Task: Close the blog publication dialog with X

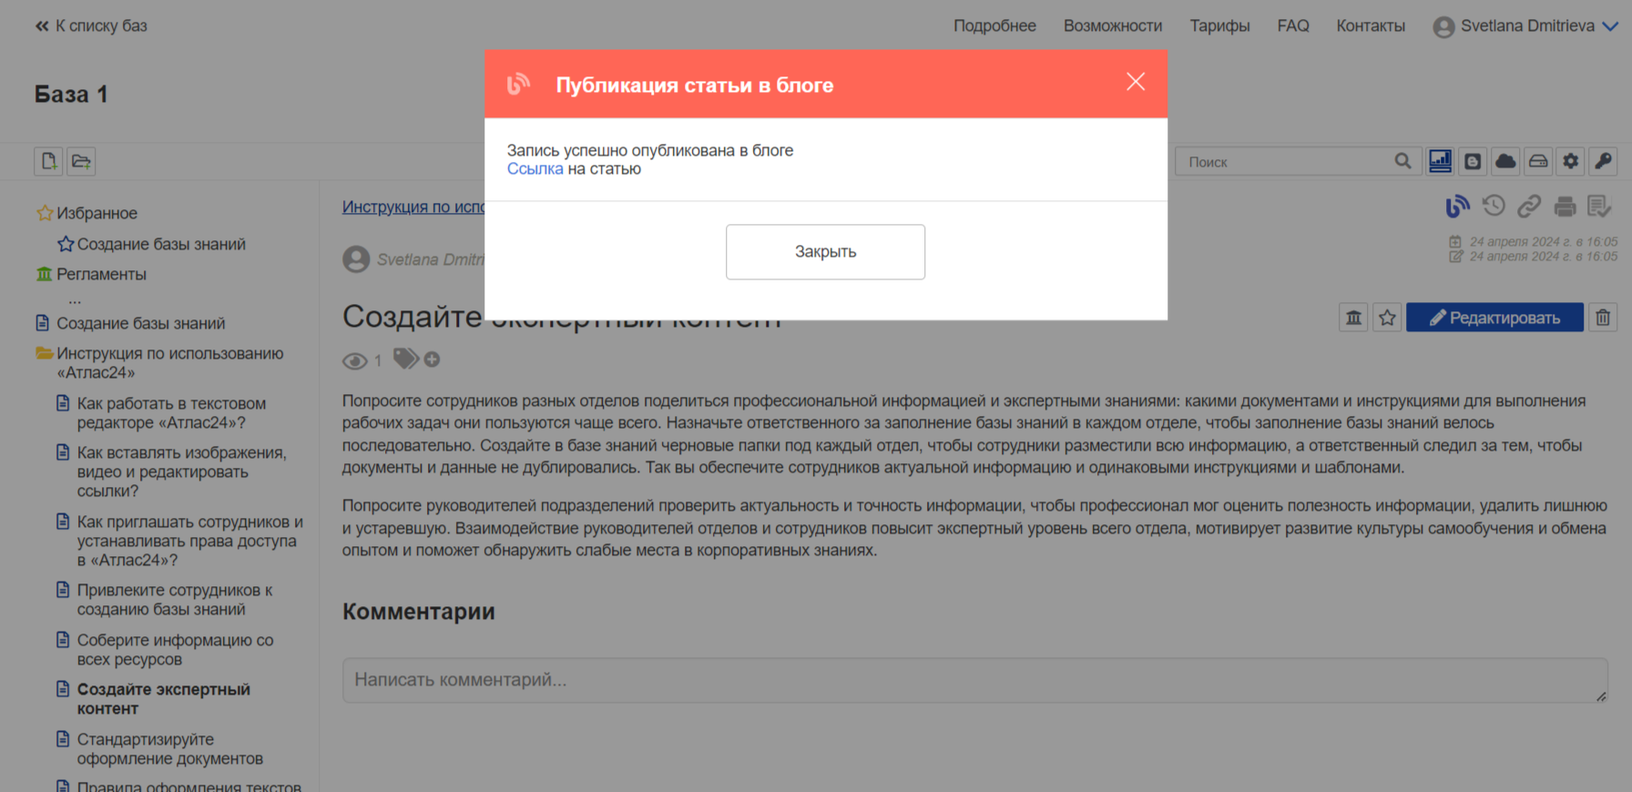Action: click(x=1135, y=82)
